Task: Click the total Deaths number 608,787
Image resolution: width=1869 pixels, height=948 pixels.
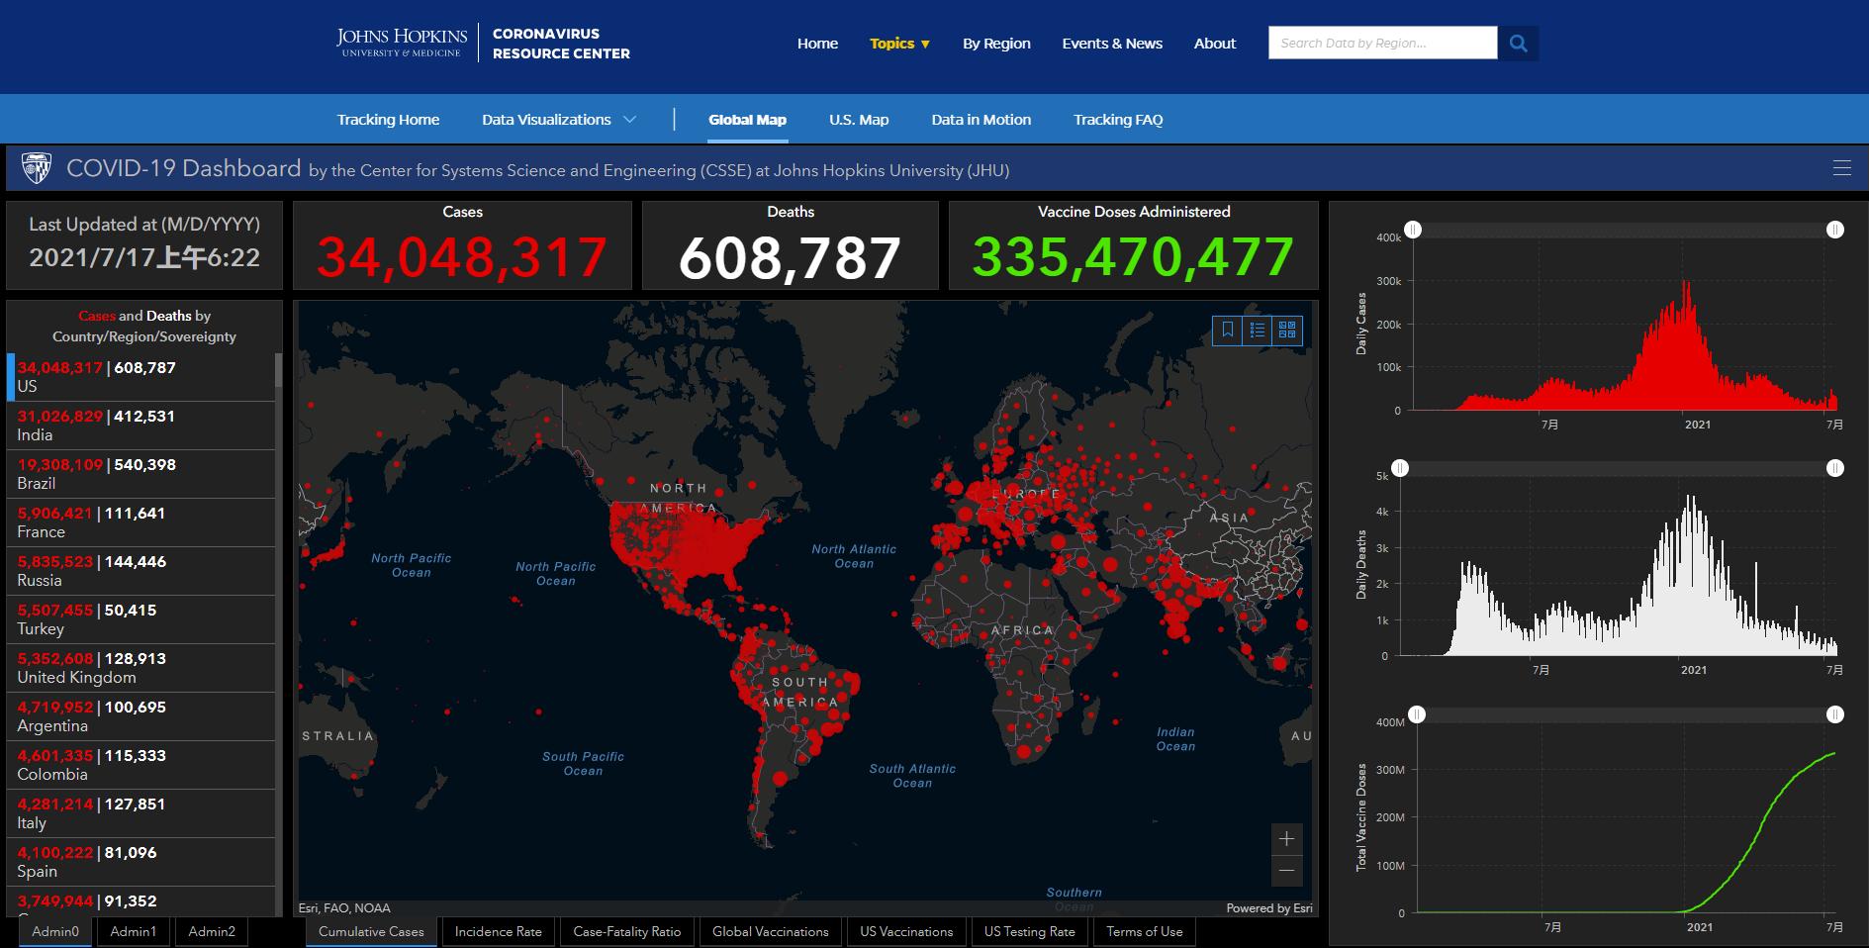Action: click(790, 257)
